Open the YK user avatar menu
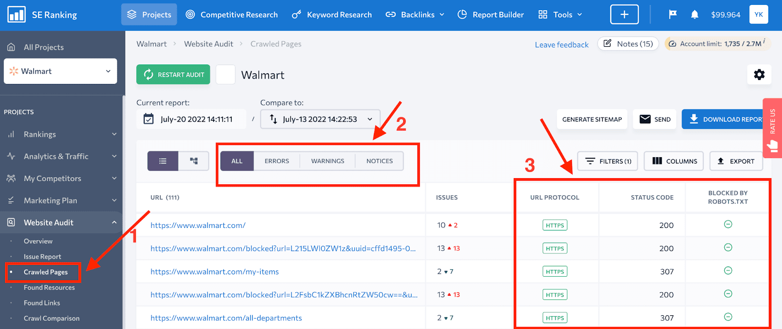Image resolution: width=782 pixels, height=329 pixels. 759,15
